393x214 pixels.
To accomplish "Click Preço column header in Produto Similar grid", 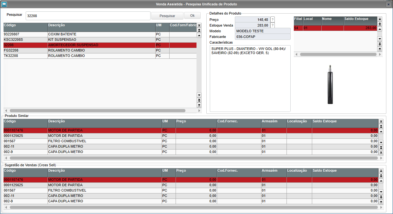I will click(x=196, y=123).
